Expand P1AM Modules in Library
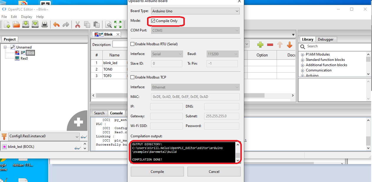 click(303, 55)
